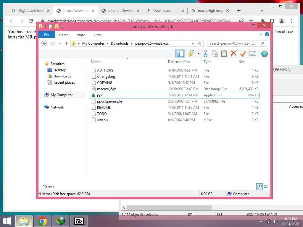Open address bar history dropdown
The height and width of the screenshot is (227, 303).
(193, 43)
